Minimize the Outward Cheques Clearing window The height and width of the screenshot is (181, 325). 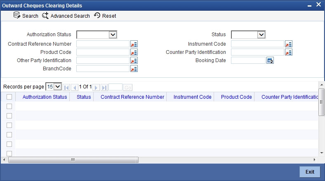point(309,6)
